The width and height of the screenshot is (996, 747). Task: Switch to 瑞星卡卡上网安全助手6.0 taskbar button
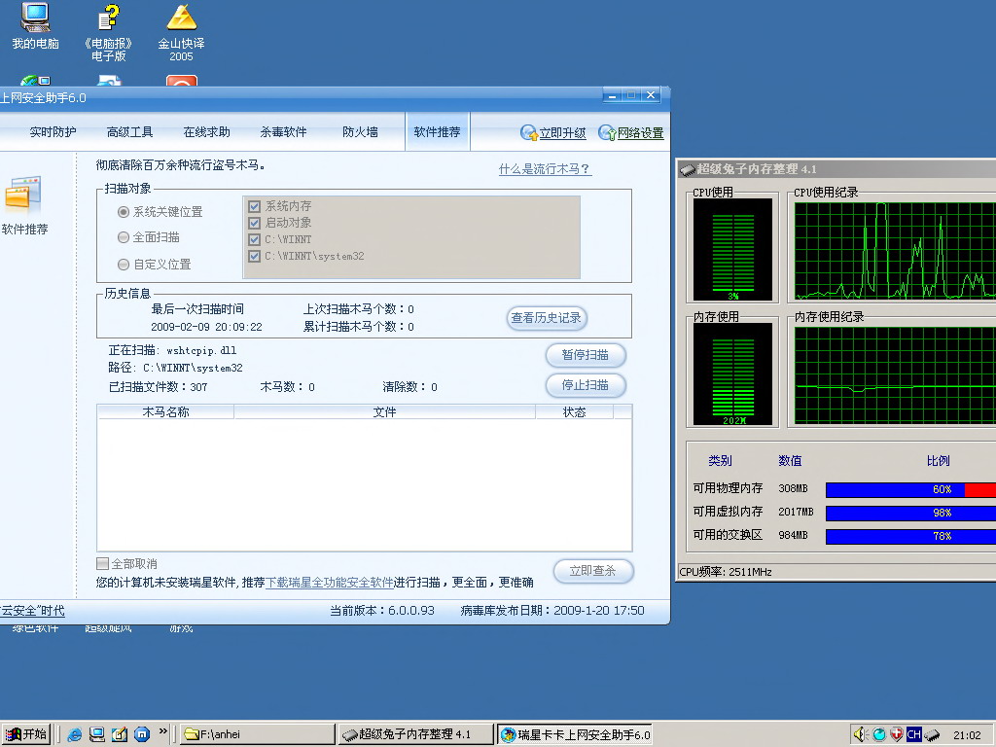(x=575, y=734)
